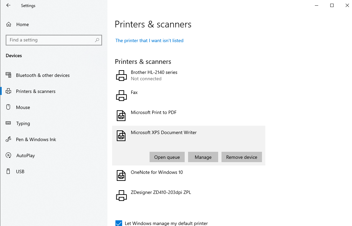Select Brother HL-2140 series printer name
This screenshot has height=226, width=352.
click(x=154, y=72)
